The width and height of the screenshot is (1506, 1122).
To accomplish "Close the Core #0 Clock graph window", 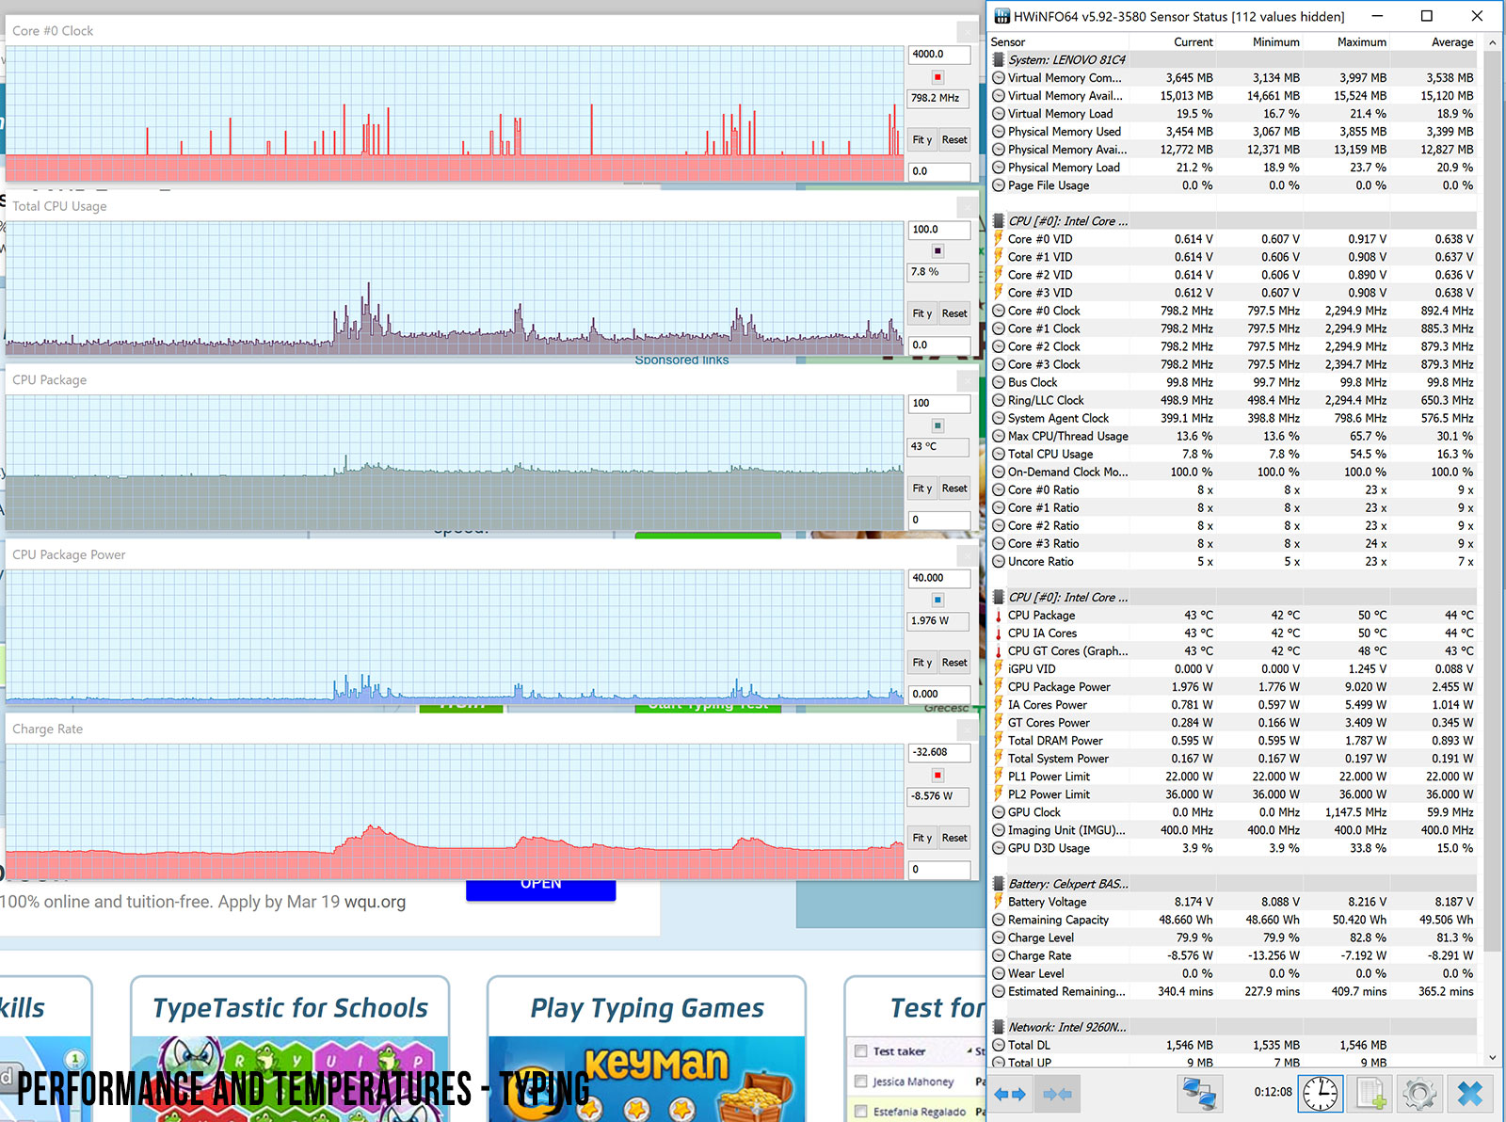I will pos(968,31).
